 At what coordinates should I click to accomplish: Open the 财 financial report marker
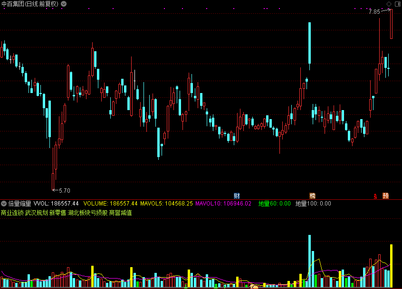[237, 196]
